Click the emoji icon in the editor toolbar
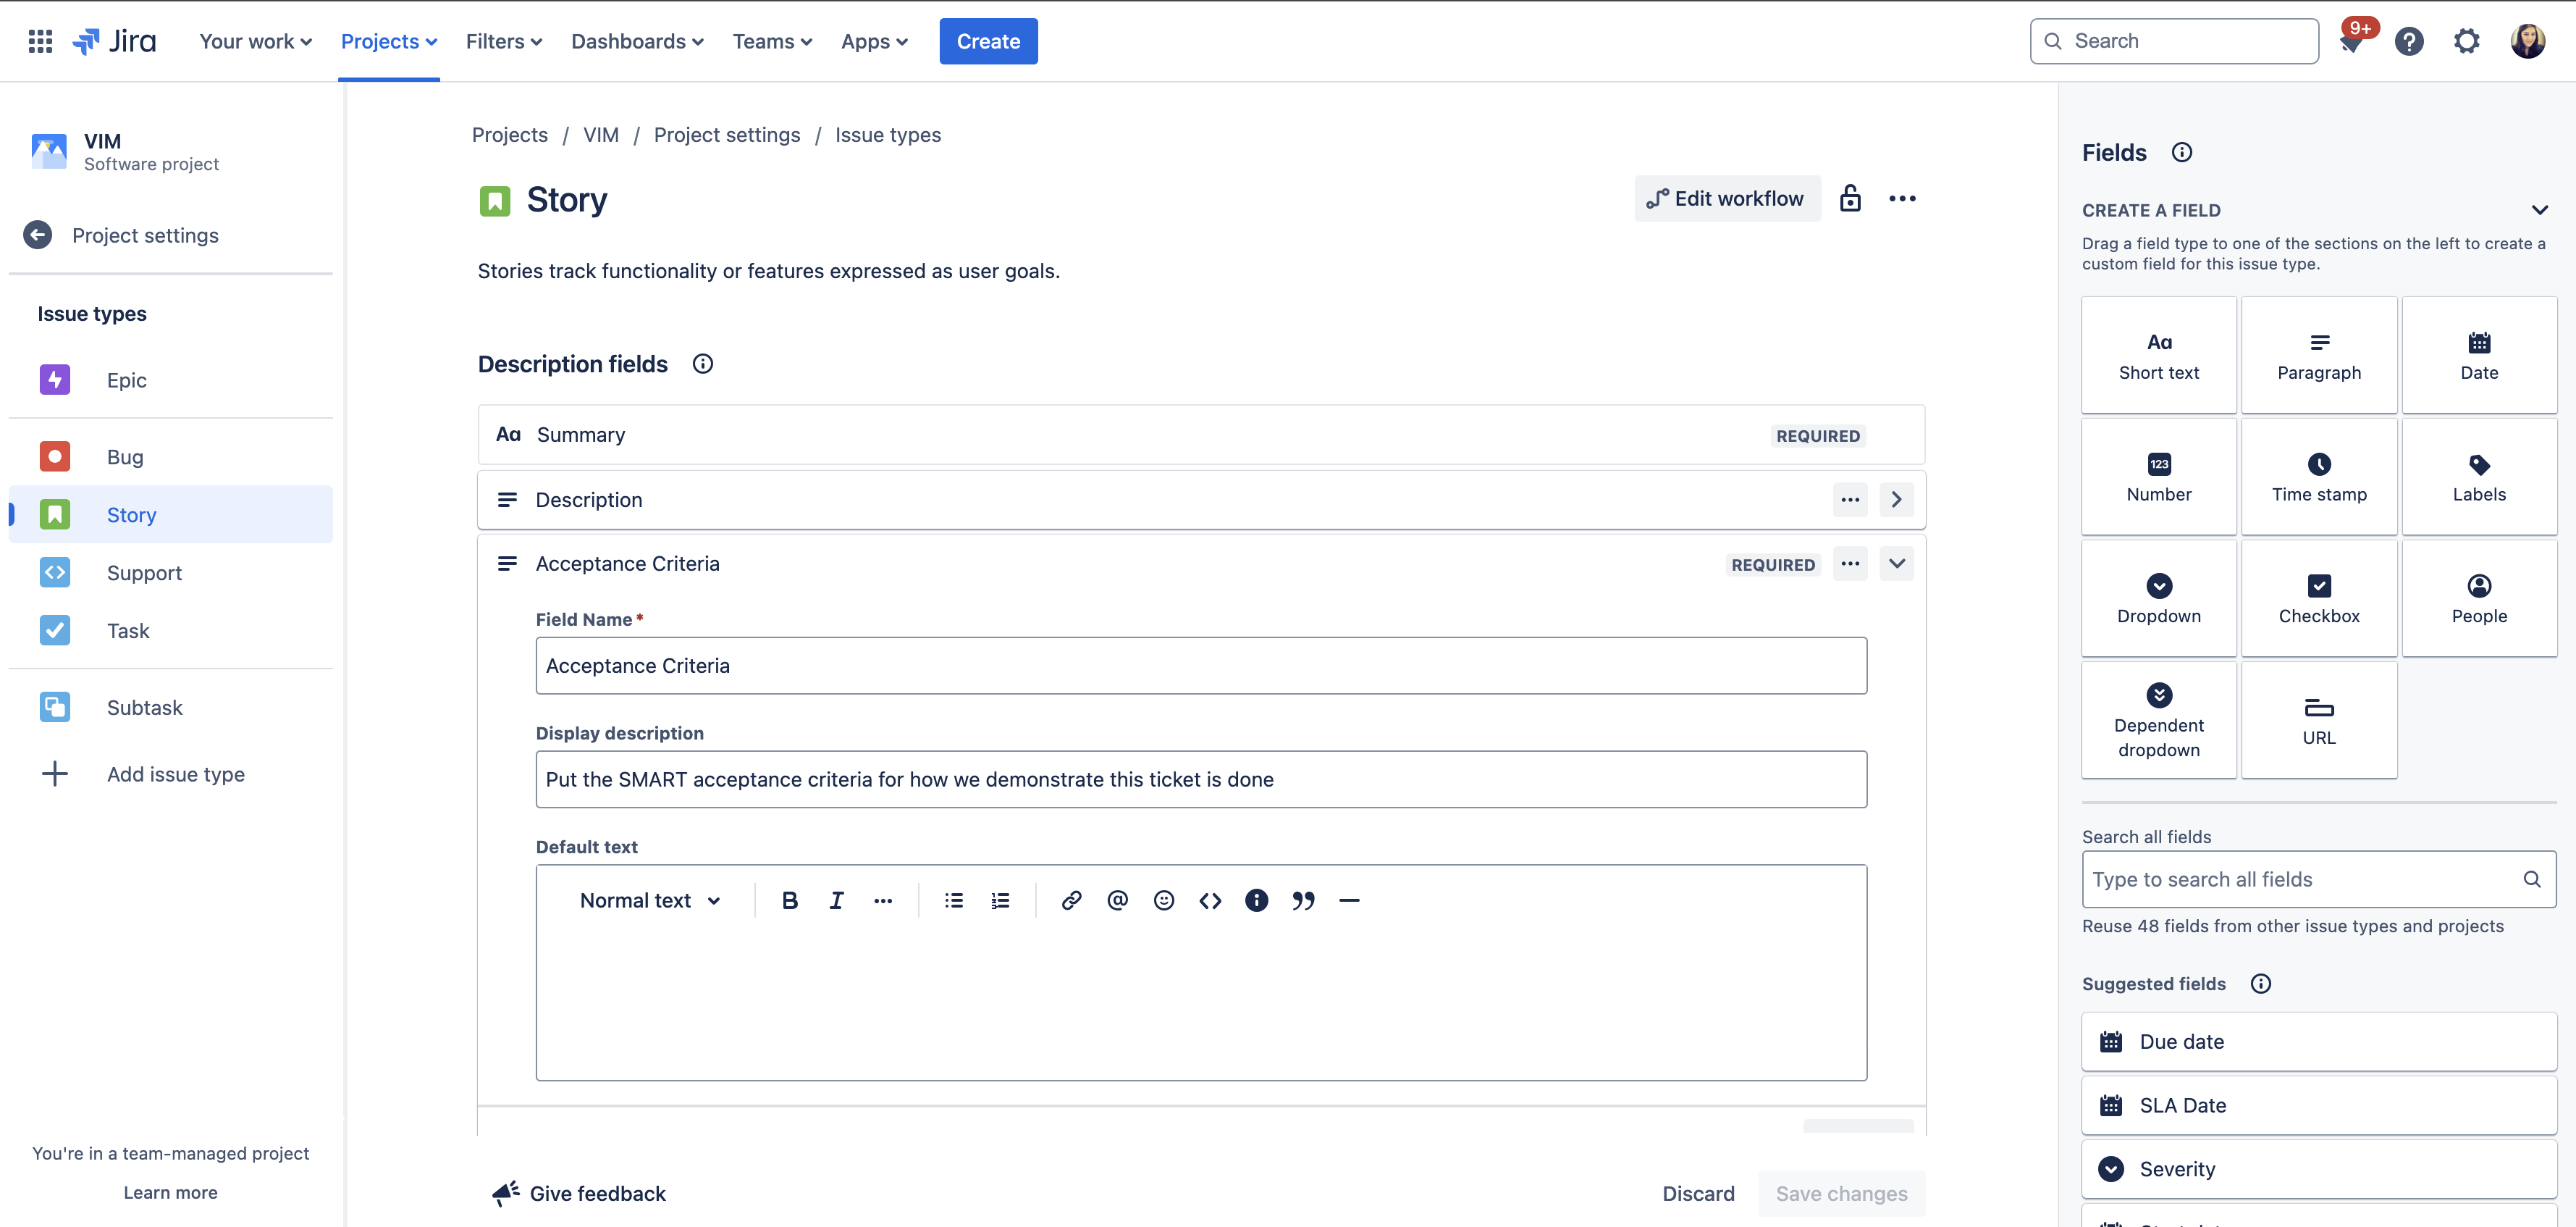This screenshot has width=2576, height=1227. (x=1163, y=901)
